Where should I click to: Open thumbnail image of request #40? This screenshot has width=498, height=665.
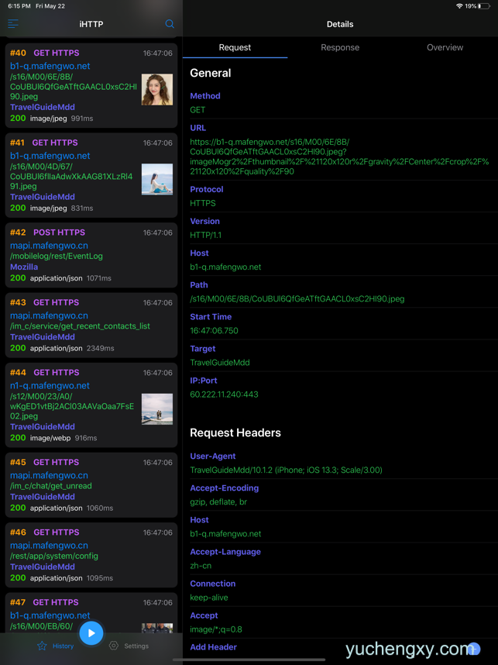(156, 89)
